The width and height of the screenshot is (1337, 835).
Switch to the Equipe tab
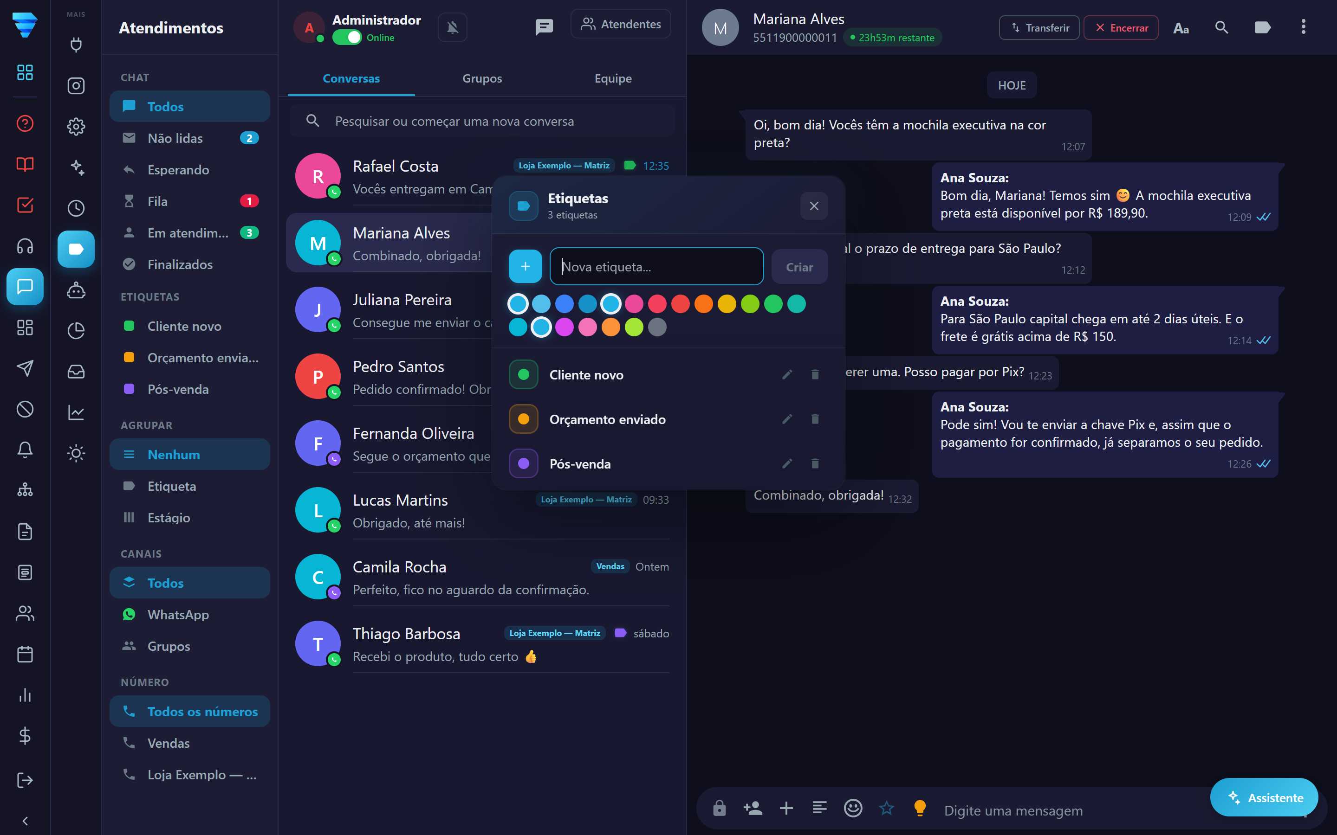[x=613, y=78]
